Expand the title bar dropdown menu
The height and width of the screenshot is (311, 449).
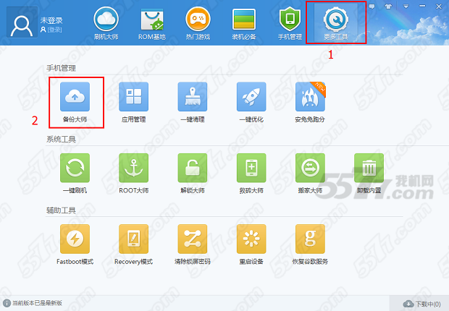406,7
